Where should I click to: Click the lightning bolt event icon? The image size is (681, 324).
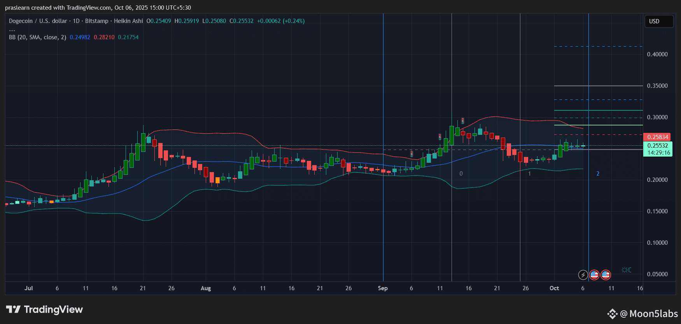[x=583, y=275]
